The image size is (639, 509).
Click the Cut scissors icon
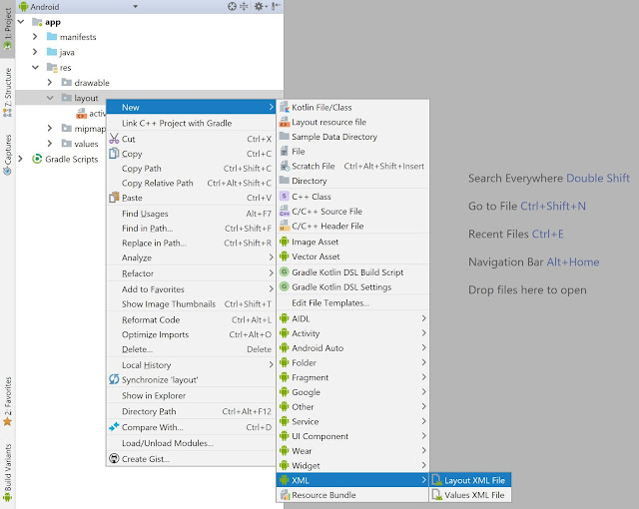coord(114,139)
